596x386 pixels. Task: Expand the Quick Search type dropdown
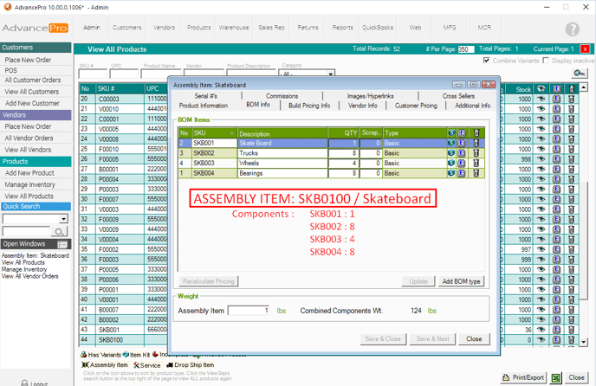65,219
